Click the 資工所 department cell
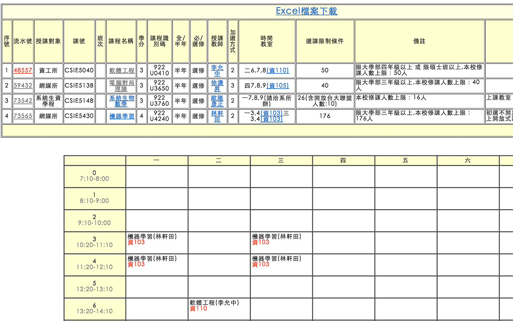Viewport: 513px width, 321px height. pyautogui.click(x=48, y=70)
